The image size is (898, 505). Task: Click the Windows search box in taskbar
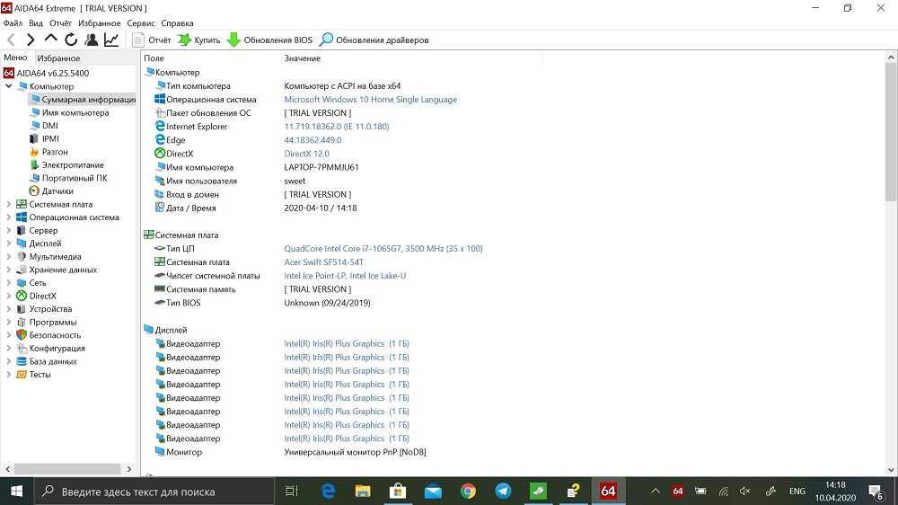pos(153,492)
